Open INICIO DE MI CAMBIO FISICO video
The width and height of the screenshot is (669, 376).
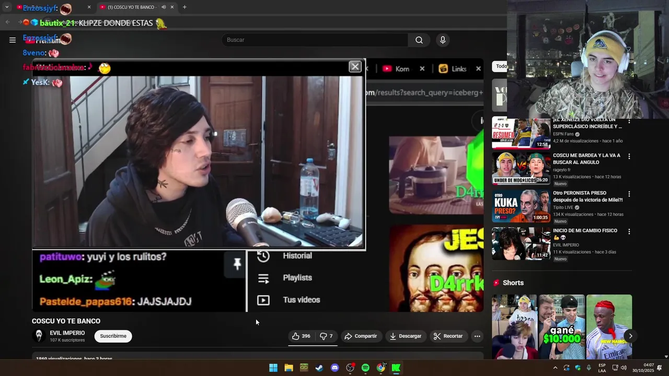tap(521, 243)
